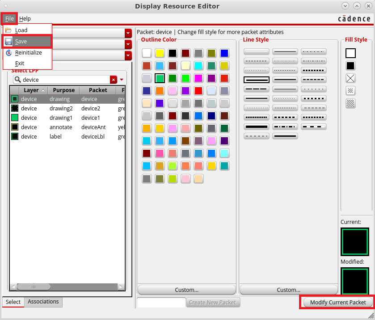Image resolution: width=375 pixels, height=320 pixels.
Task: Select the device label deviceLbl row
Action: [x=63, y=137]
